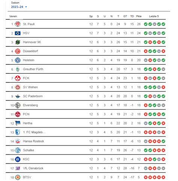Click the Verein column header
Image resolution: width=178 pixels, height=181 pixels.
(x=13, y=16)
